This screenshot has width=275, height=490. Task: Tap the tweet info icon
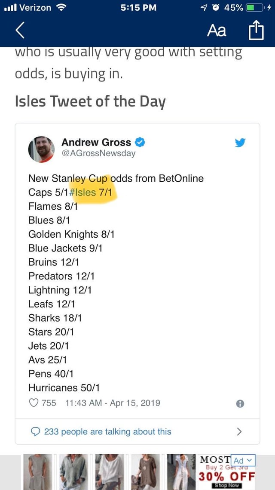coord(240,403)
